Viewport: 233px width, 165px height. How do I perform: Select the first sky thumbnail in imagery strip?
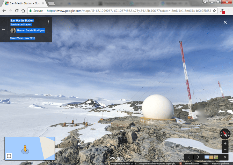207,157
